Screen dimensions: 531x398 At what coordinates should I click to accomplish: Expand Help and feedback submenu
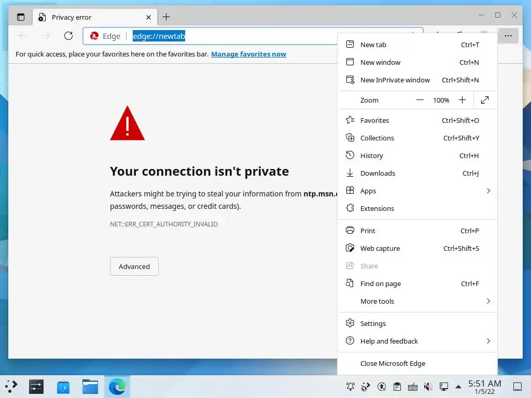(417, 341)
